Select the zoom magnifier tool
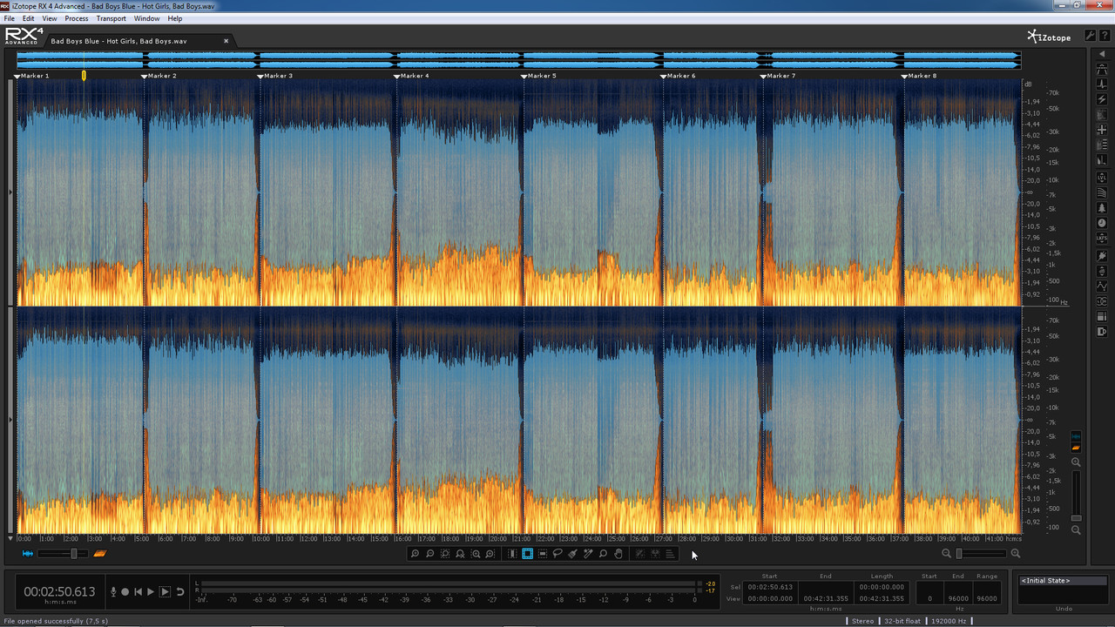This screenshot has width=1115, height=627. click(x=603, y=554)
